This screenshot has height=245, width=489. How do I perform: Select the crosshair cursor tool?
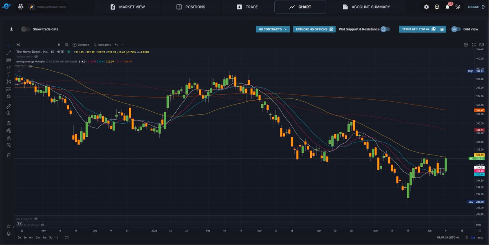pyautogui.click(x=9, y=45)
